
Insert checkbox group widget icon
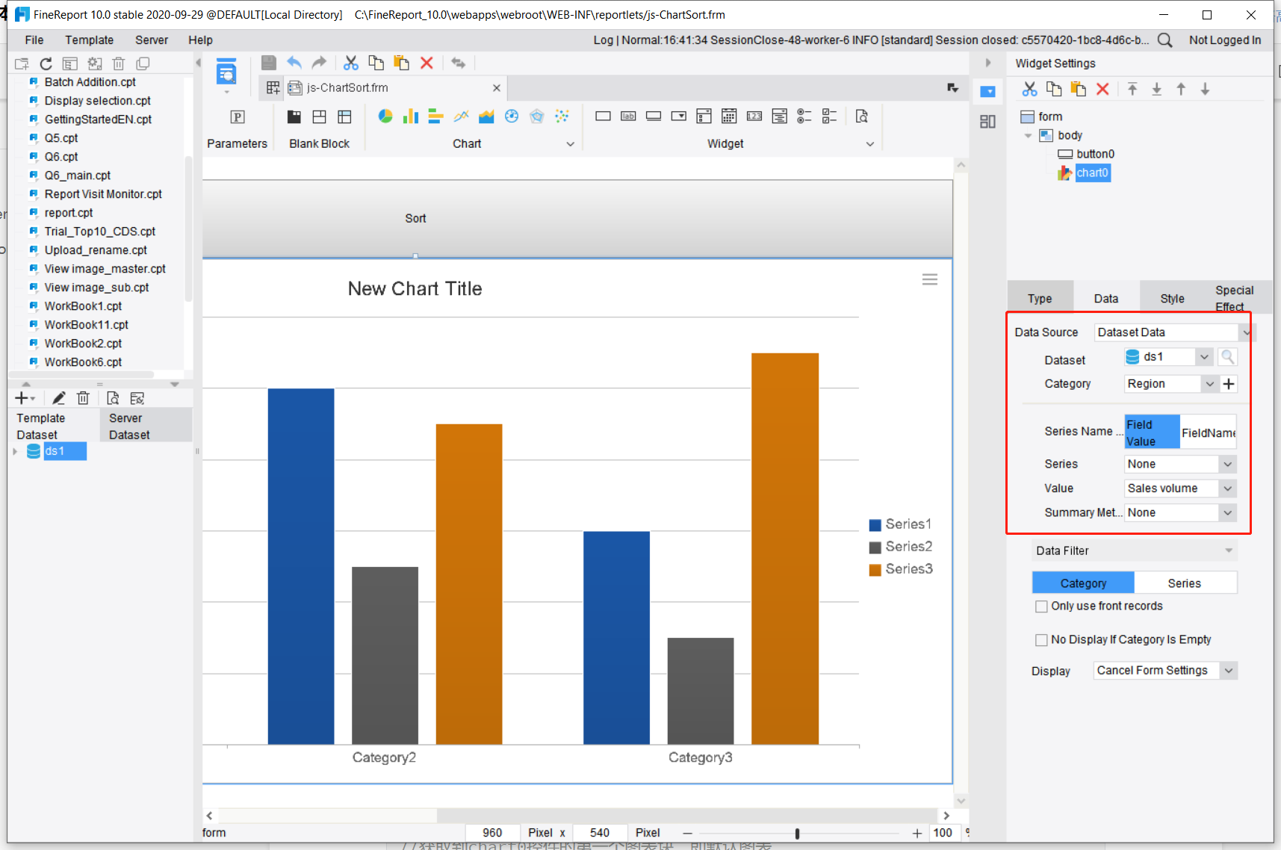point(829,116)
